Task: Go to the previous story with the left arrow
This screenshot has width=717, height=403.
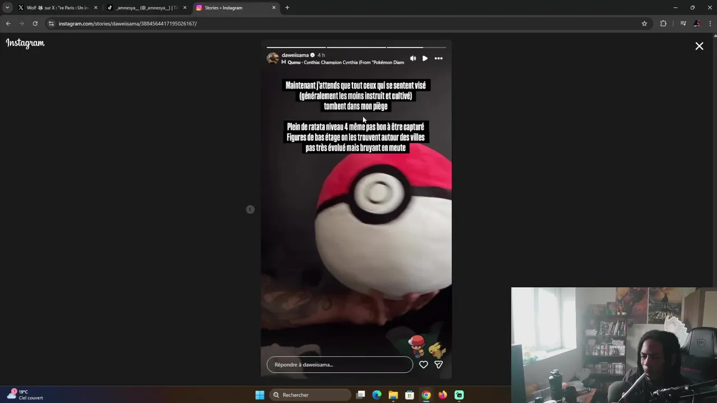Action: (x=250, y=209)
